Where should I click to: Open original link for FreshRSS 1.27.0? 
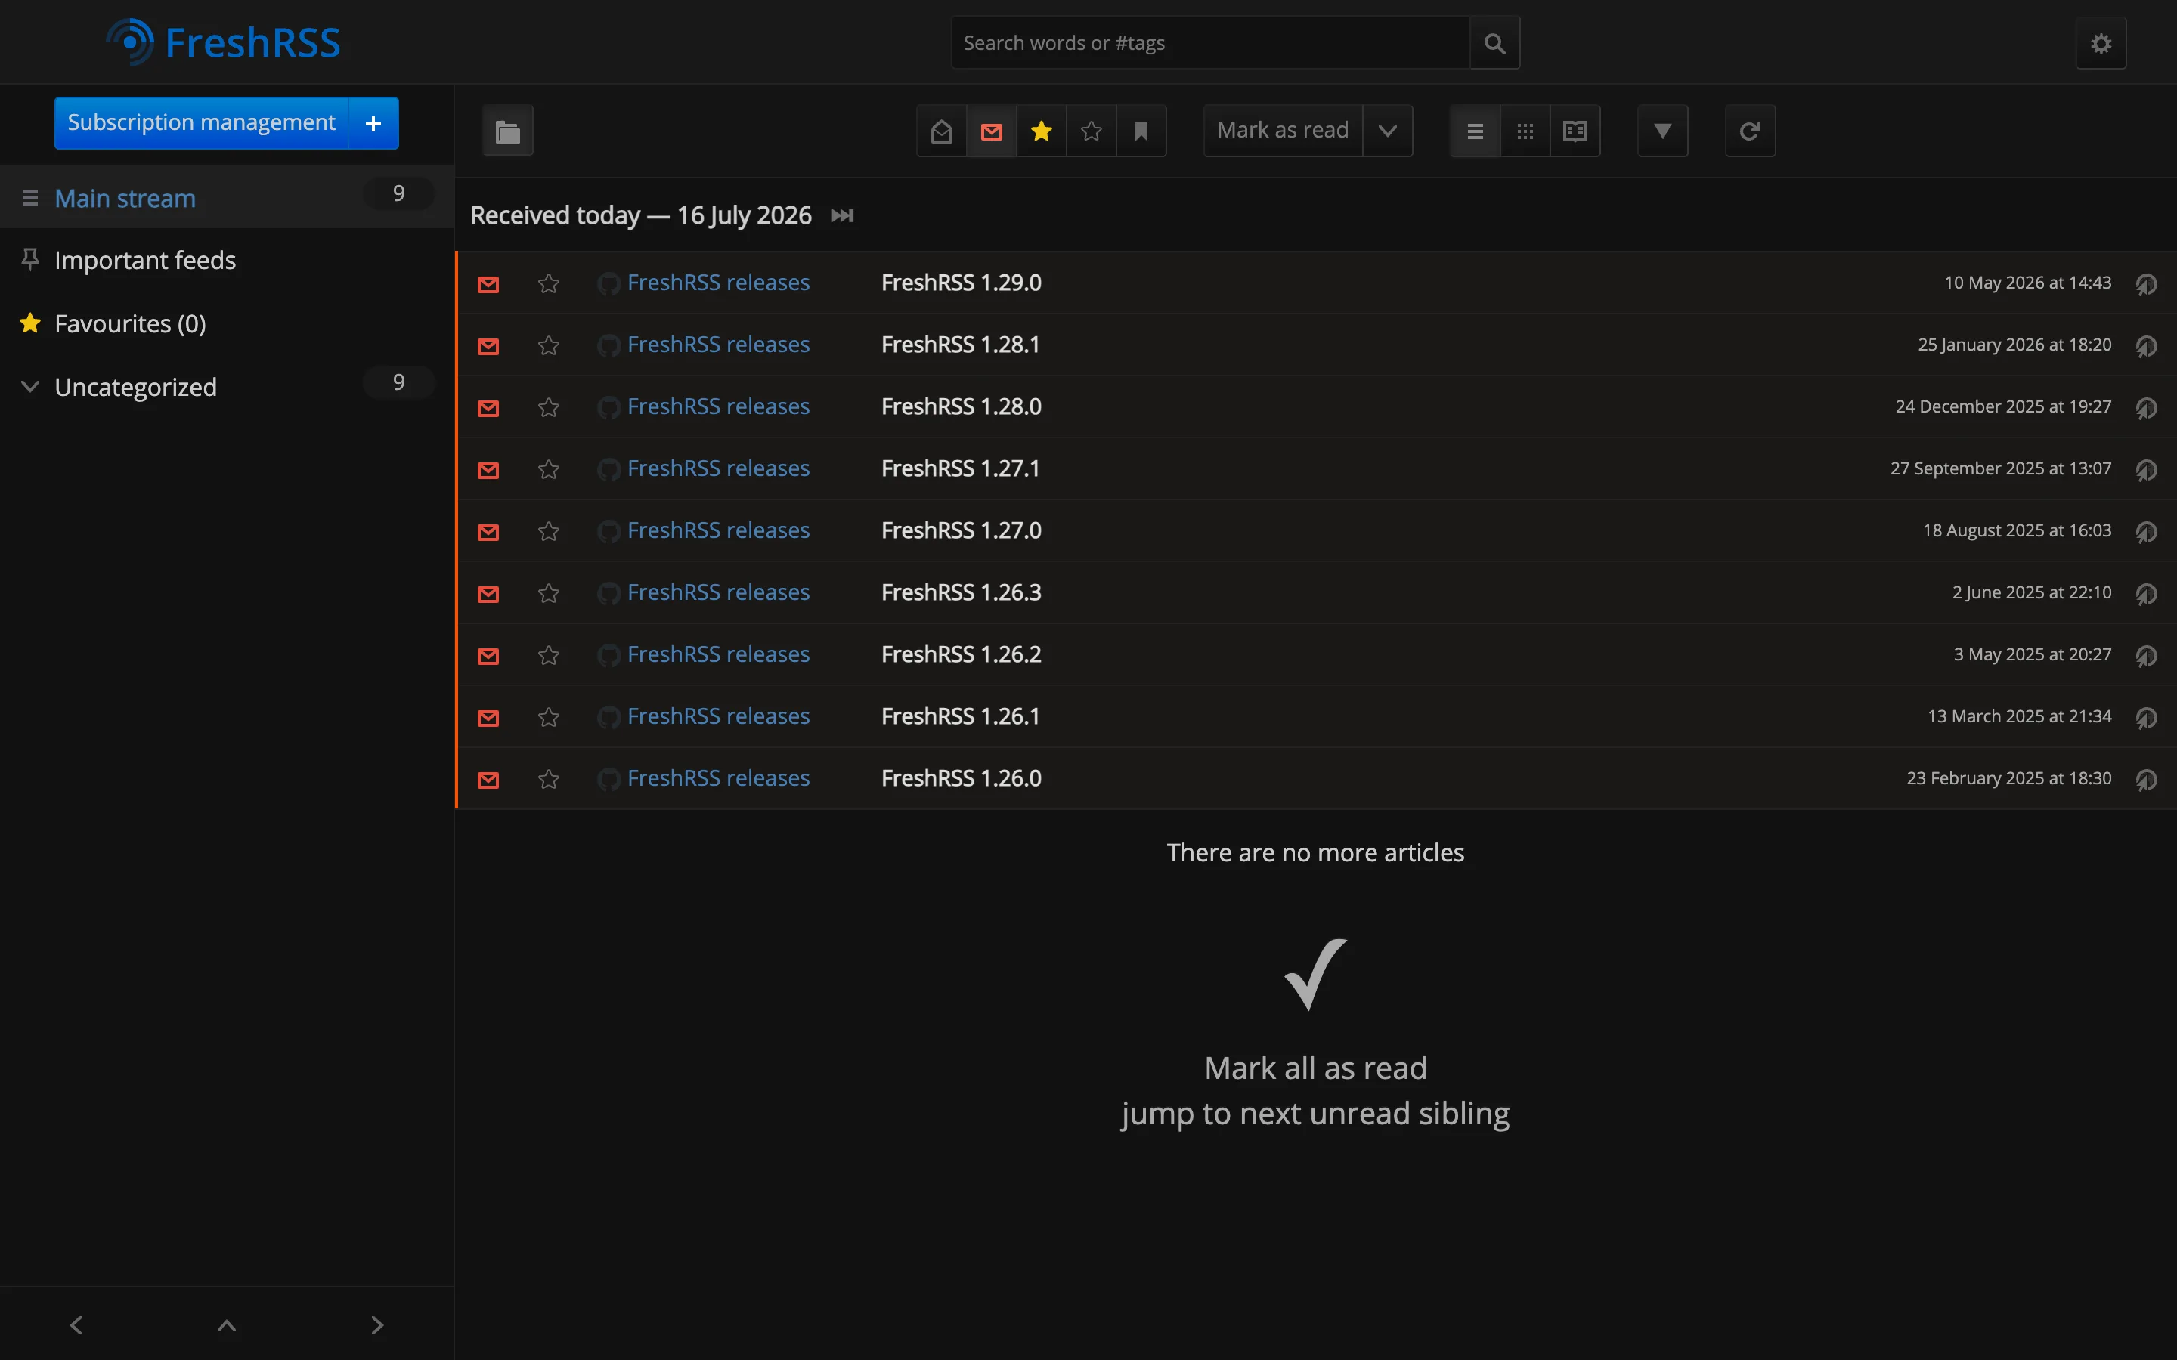(2147, 533)
